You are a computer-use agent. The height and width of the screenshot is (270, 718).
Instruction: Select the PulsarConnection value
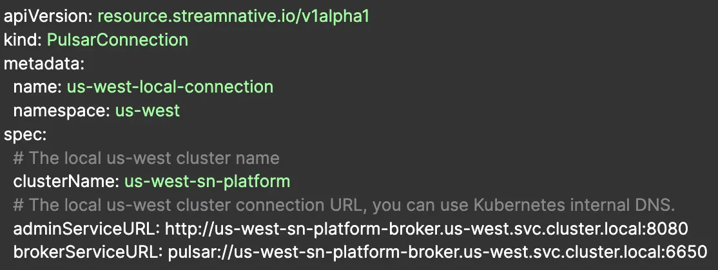click(117, 40)
